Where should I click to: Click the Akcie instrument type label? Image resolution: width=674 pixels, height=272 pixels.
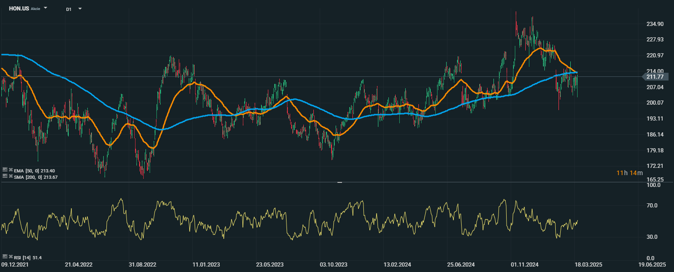click(x=35, y=9)
